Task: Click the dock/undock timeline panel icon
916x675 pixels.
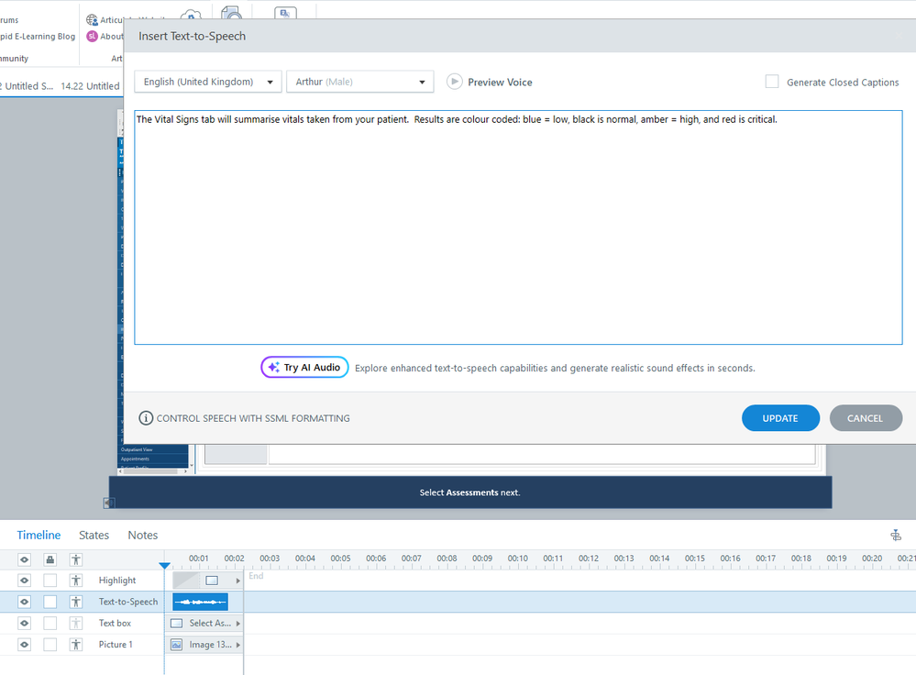Action: [x=896, y=535]
